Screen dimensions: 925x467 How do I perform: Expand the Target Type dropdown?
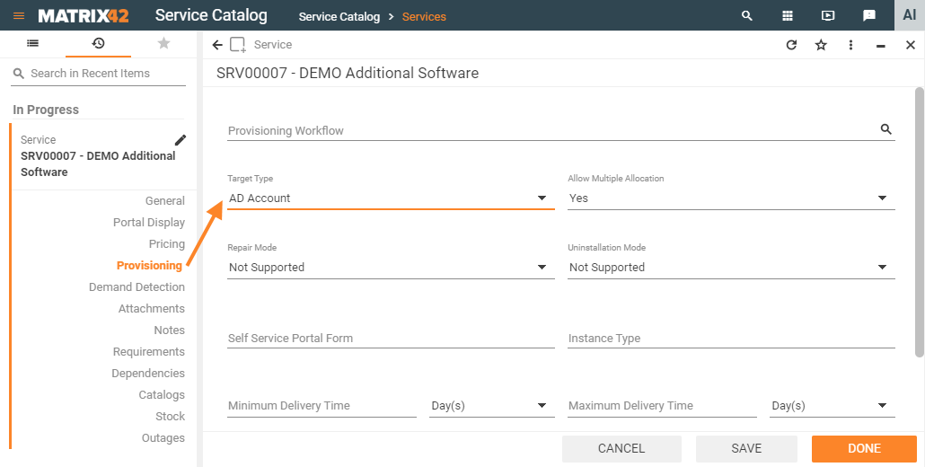pyautogui.click(x=542, y=198)
